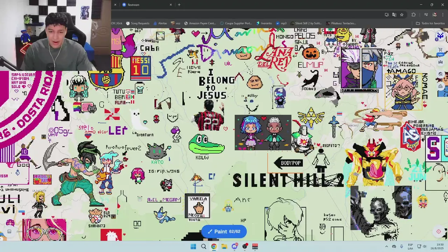Click the Chrome profile avatar icon
The width and height of the screenshot is (448, 252).
435,15
